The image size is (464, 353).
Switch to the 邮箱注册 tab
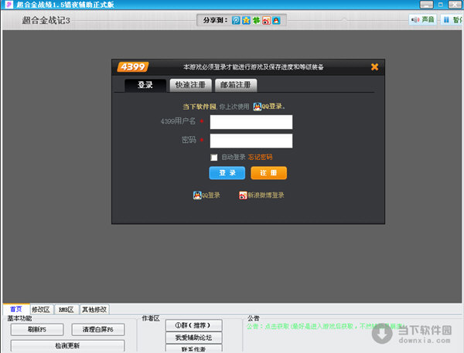click(235, 85)
